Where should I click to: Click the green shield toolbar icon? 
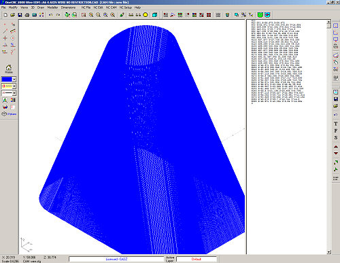pyautogui.click(x=260, y=15)
